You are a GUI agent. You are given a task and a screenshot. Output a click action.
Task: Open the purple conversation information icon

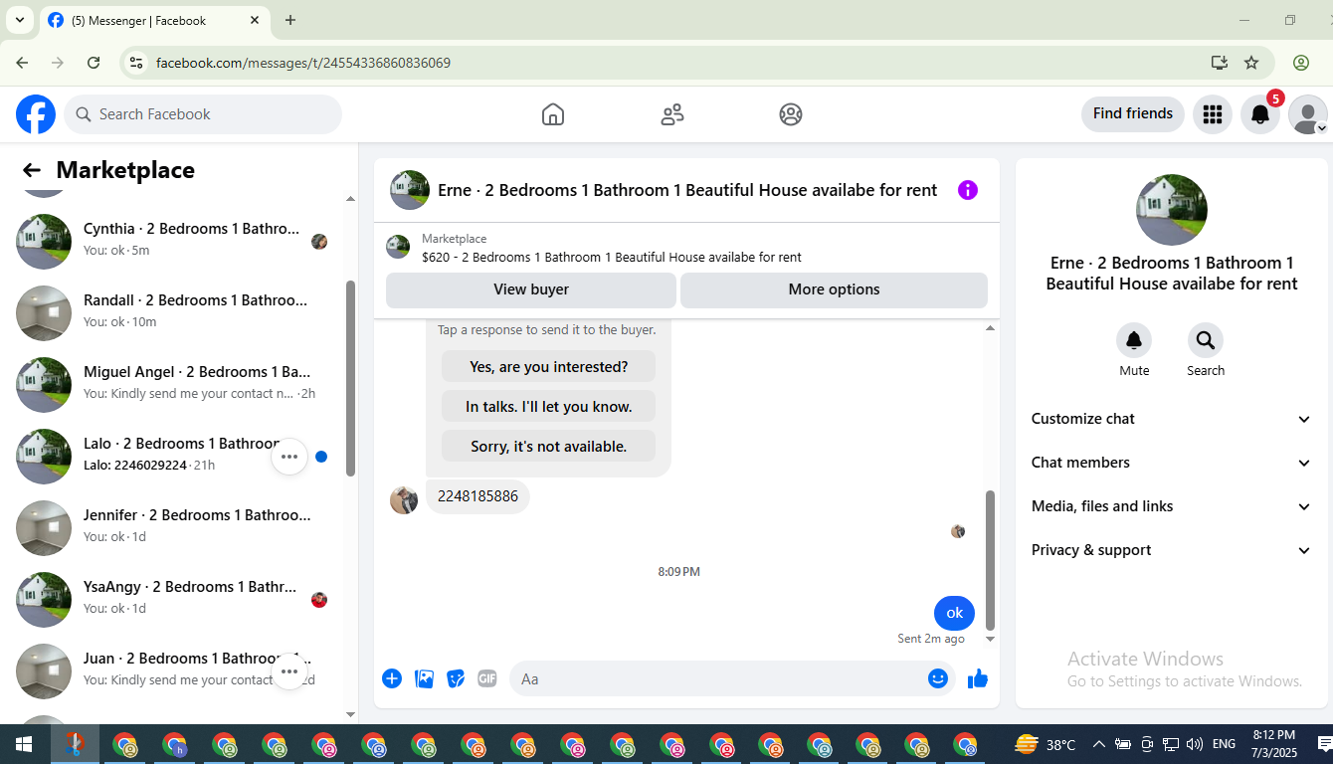968,190
